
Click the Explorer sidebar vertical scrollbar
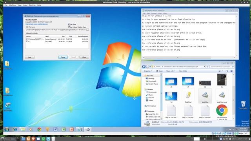161,93
